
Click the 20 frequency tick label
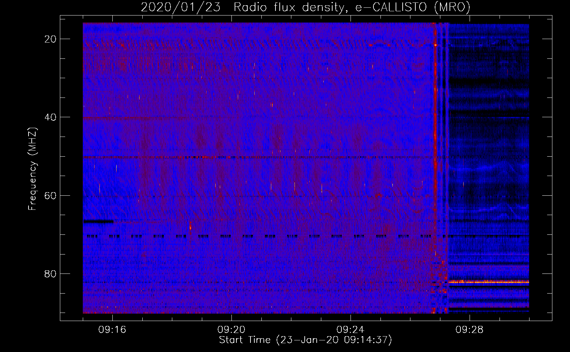click(51, 39)
